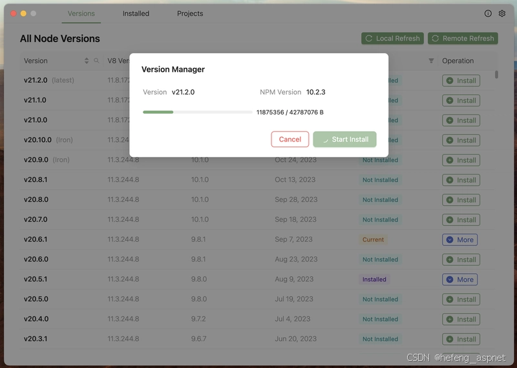Click the Operation column header
Viewport: 517px width, 368px height.
click(x=458, y=61)
